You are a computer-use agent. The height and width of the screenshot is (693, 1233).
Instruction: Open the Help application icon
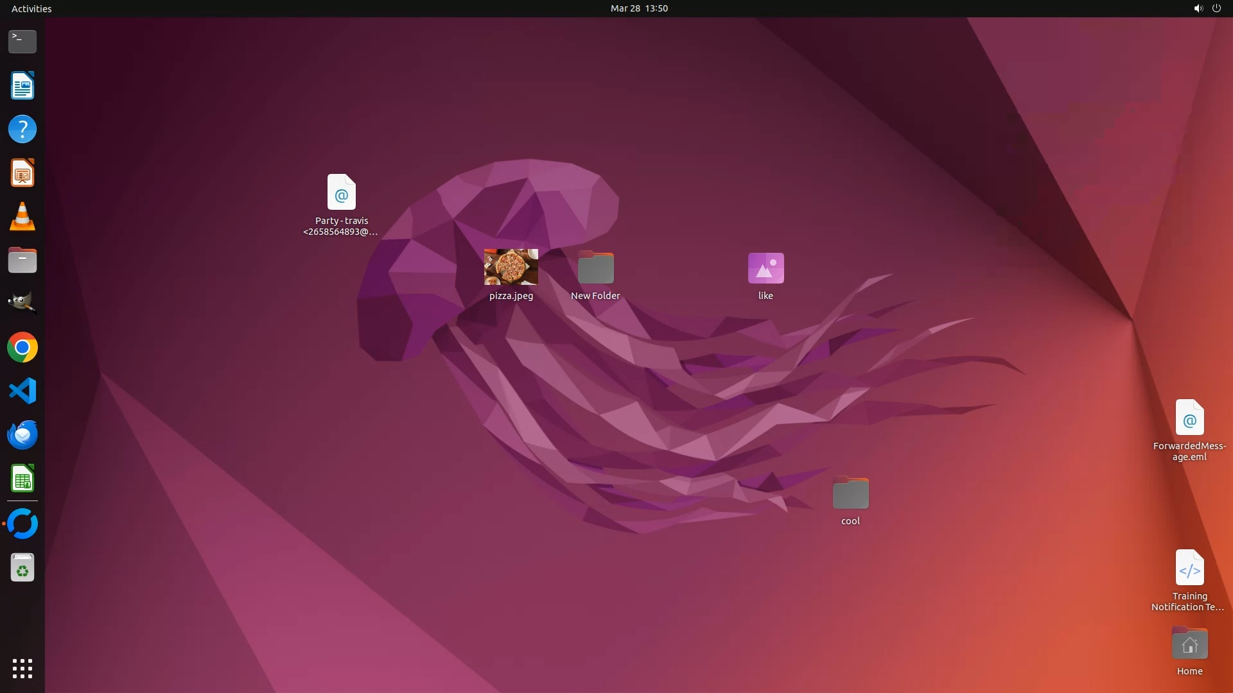coord(22,130)
